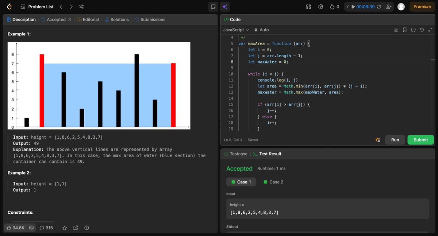This screenshot has height=236, width=438.
Task: Go to the next problem arrow
Action: (71, 7)
